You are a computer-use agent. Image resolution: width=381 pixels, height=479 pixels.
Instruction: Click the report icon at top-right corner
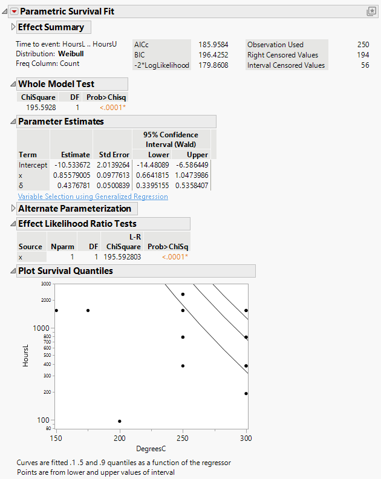pyautogui.click(x=371, y=11)
